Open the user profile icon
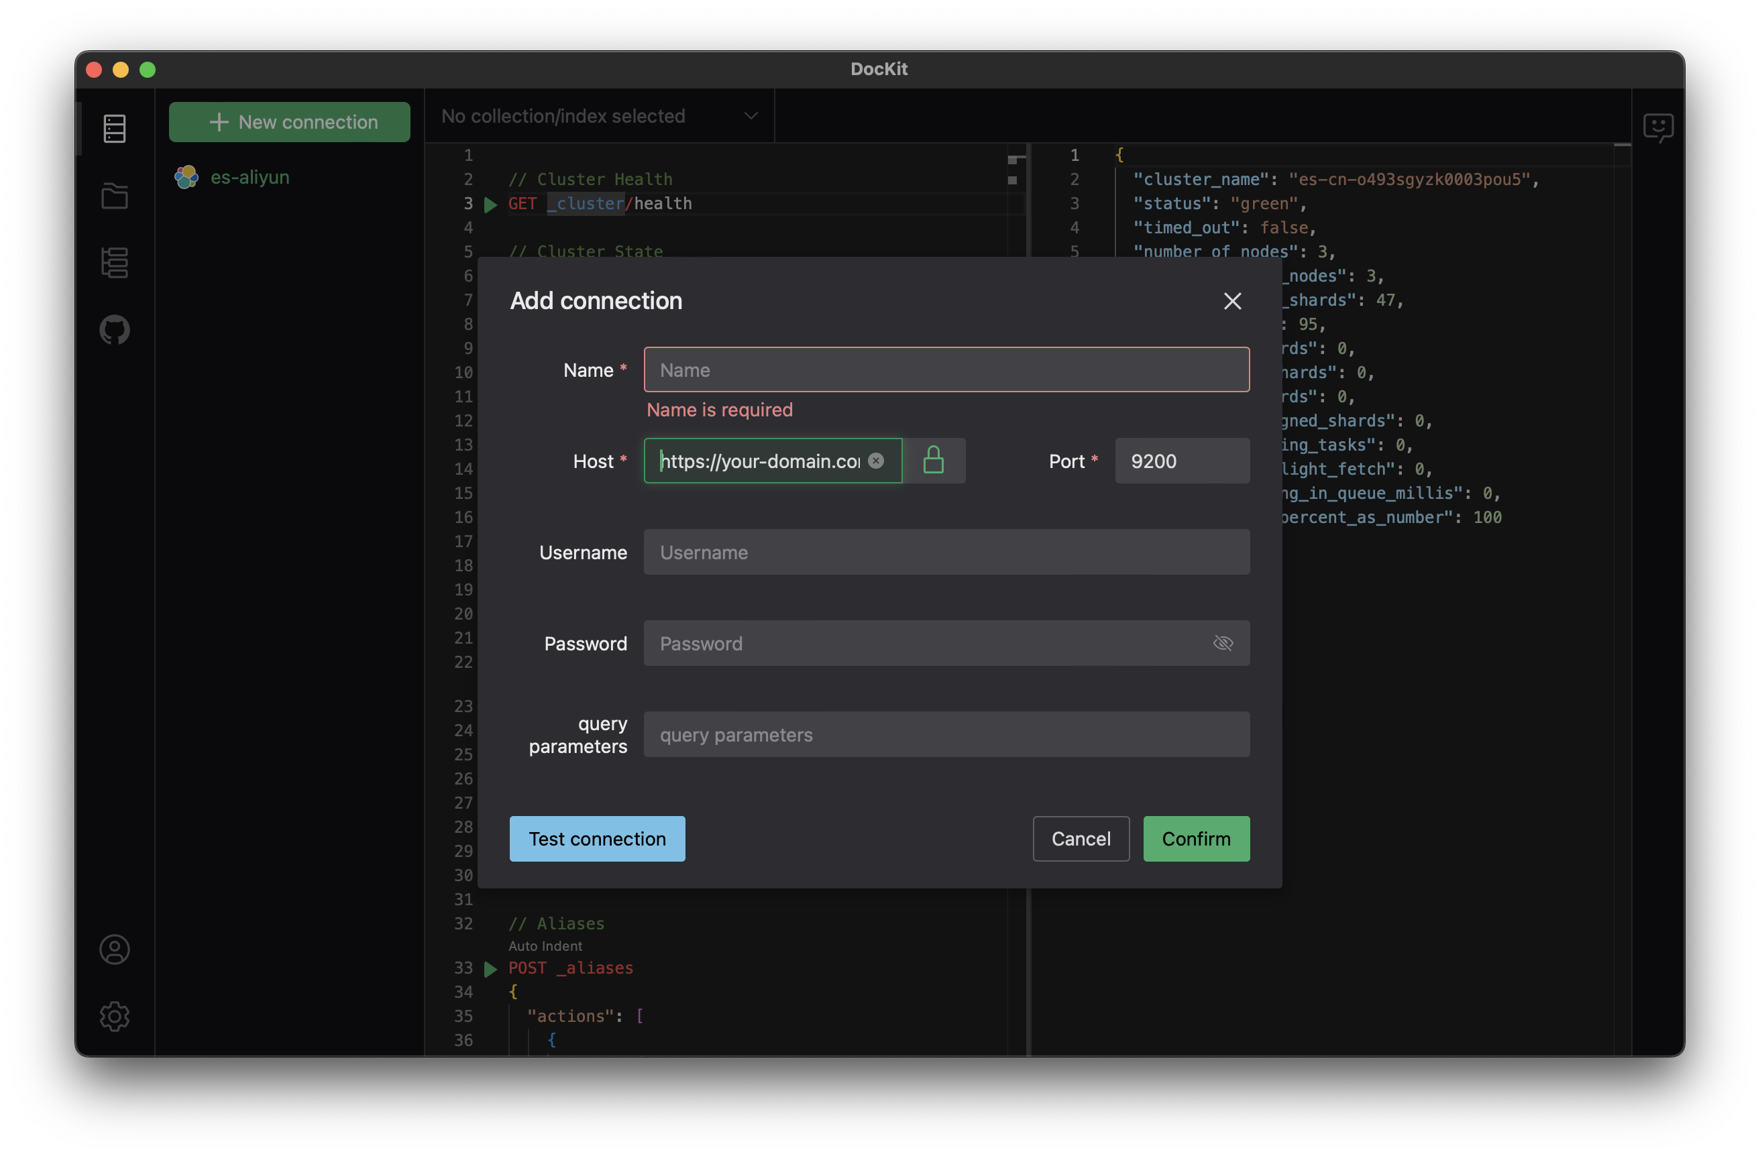1760x1156 pixels. pyautogui.click(x=115, y=949)
